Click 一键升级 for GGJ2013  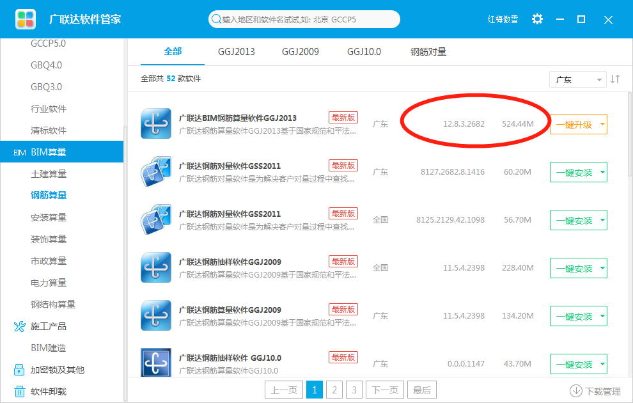(574, 124)
